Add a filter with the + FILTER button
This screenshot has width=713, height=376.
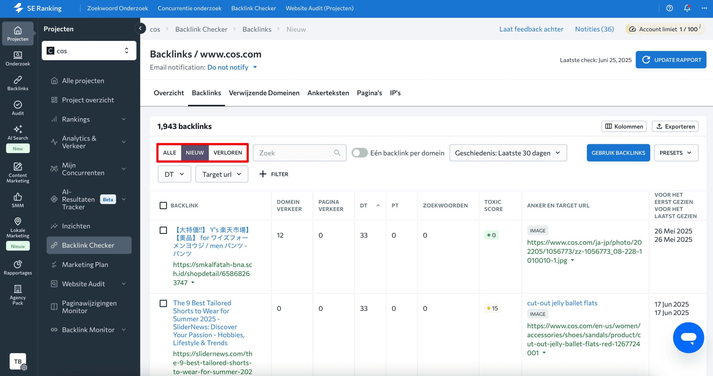click(274, 174)
